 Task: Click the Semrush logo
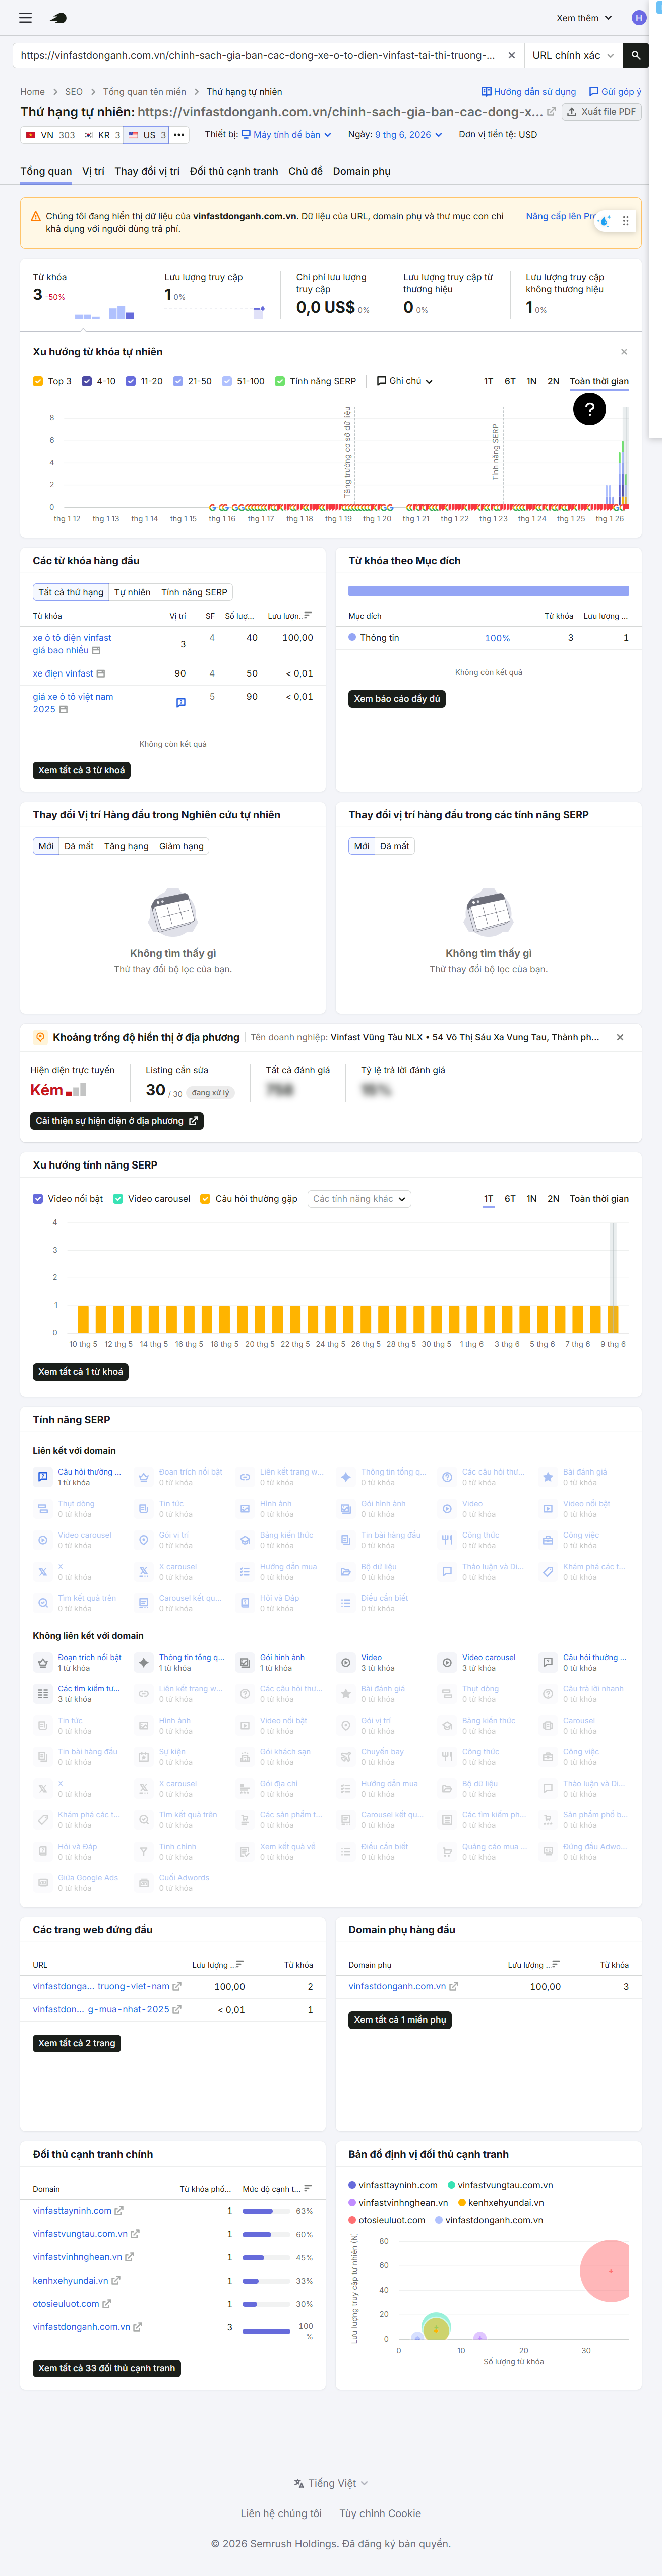coord(59,18)
